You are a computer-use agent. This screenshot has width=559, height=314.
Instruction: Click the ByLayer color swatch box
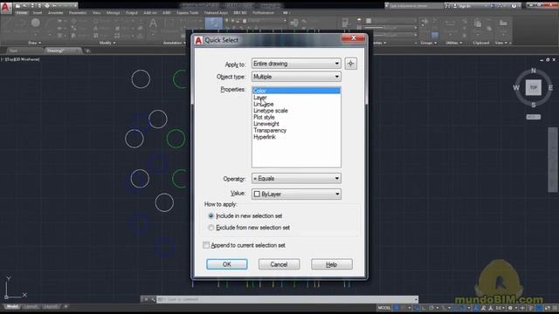[x=257, y=194]
